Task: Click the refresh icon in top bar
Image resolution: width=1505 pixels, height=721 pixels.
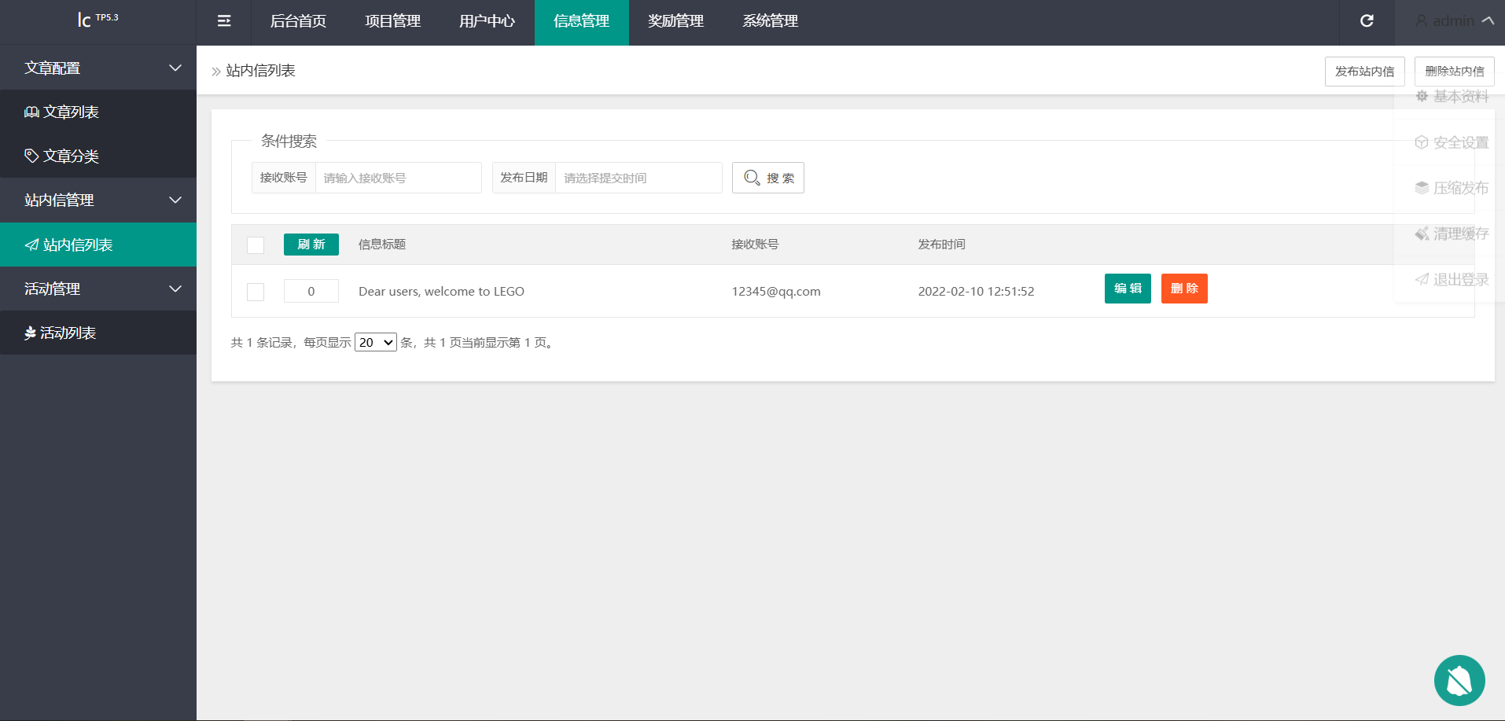Action: (x=1367, y=21)
